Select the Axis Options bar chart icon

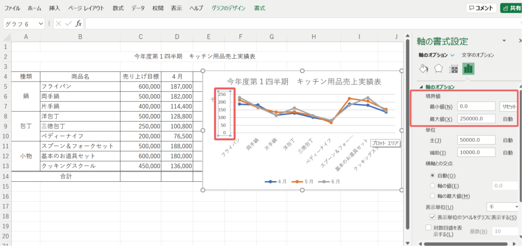[x=468, y=69]
